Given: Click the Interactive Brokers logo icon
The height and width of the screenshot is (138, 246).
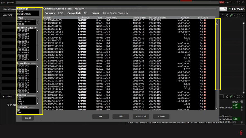Looking at the screenshot, I should [x=241, y=133].
